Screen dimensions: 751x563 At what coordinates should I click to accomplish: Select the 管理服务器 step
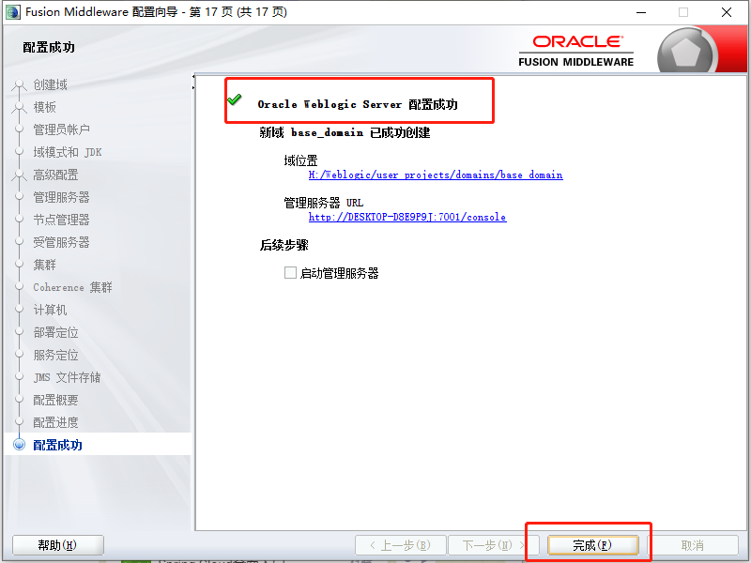tap(61, 197)
